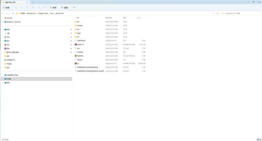This screenshot has height=141, width=262.
Task: Click Java in breadcrumb path
Action: click(52, 13)
